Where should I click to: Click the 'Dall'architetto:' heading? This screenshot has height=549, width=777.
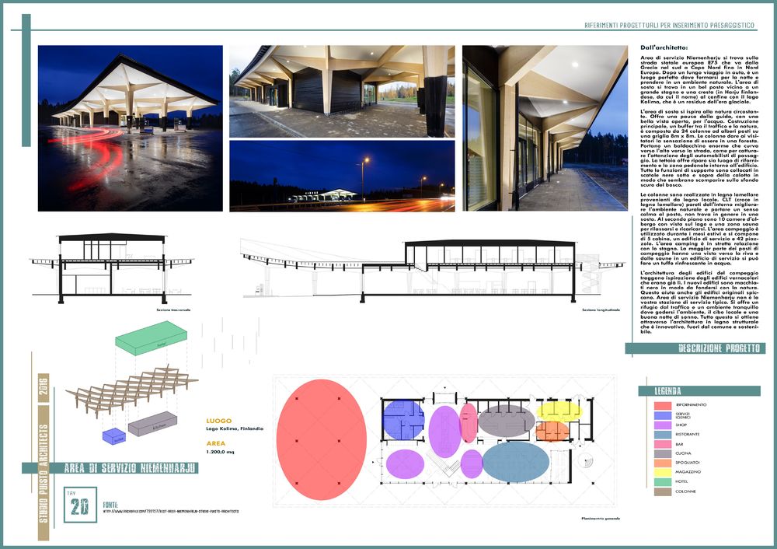pos(664,48)
